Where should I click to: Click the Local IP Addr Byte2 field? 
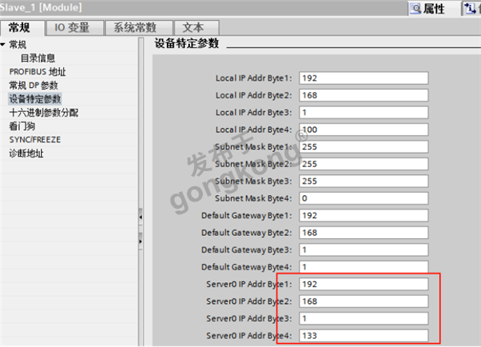tap(363, 95)
